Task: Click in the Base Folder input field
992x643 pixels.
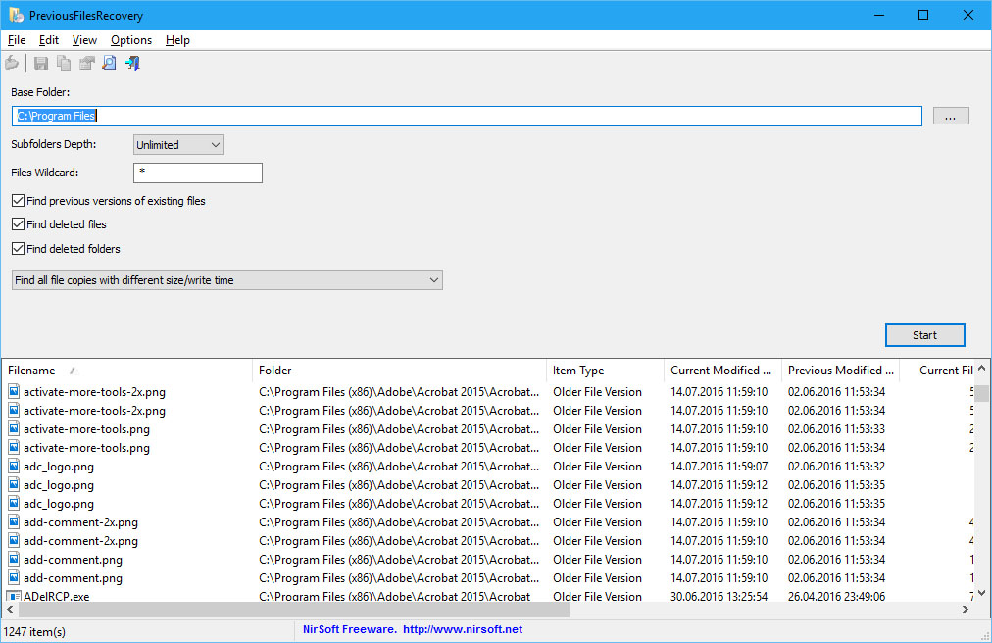Action: (x=467, y=116)
